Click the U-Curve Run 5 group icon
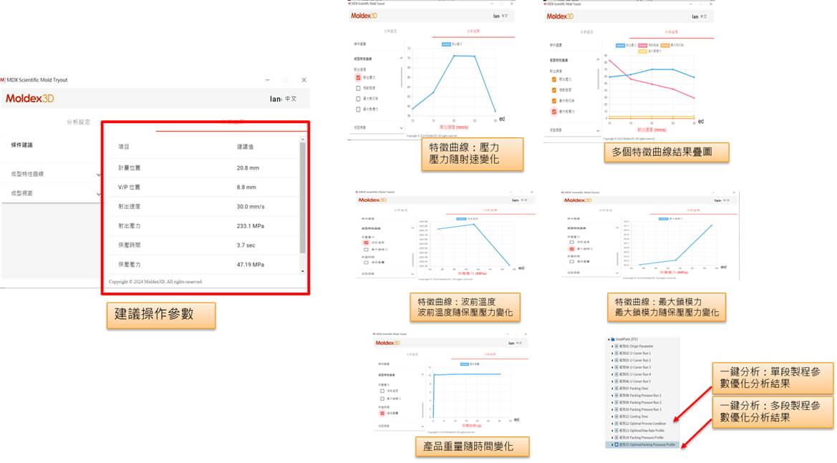 (x=616, y=381)
